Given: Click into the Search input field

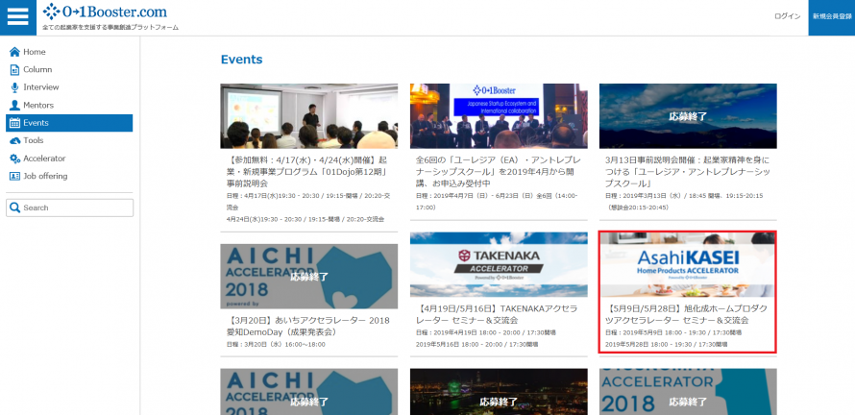Looking at the screenshot, I should coord(70,207).
